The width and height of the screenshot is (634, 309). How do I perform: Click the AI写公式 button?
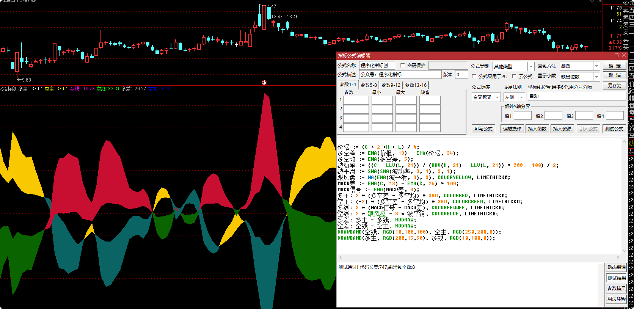[483, 129]
